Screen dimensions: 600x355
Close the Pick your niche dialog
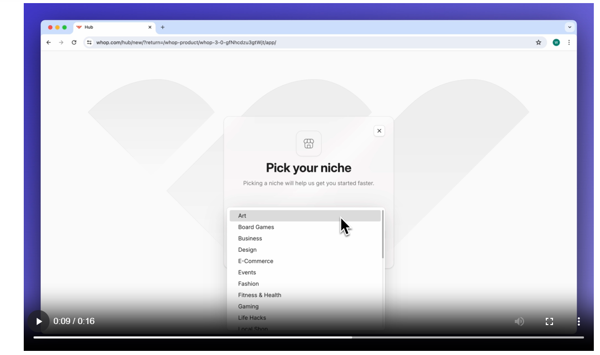[379, 131]
